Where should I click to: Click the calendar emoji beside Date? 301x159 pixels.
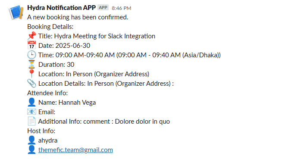tap(31, 45)
